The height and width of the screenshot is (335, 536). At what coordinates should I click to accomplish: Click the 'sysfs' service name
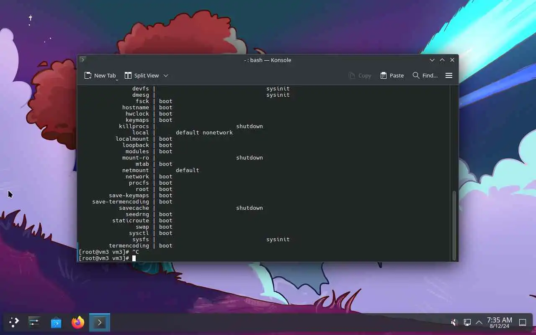coord(141,239)
